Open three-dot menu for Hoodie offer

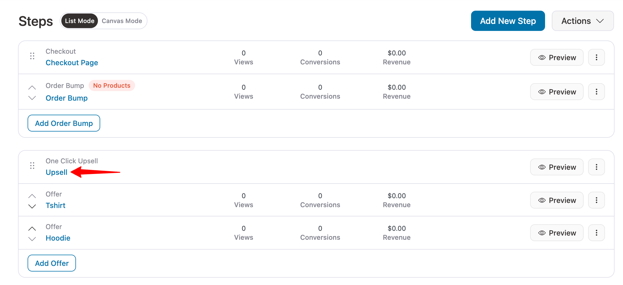tap(596, 233)
